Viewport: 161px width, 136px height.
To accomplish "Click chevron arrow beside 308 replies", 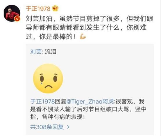I will click(68, 127).
